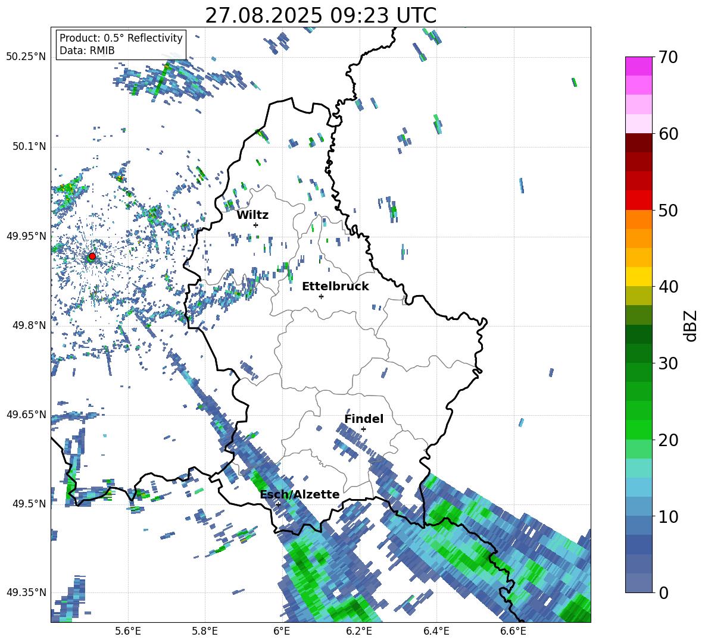
Task: Click the 5.6°E longitude label
Action: click(128, 632)
